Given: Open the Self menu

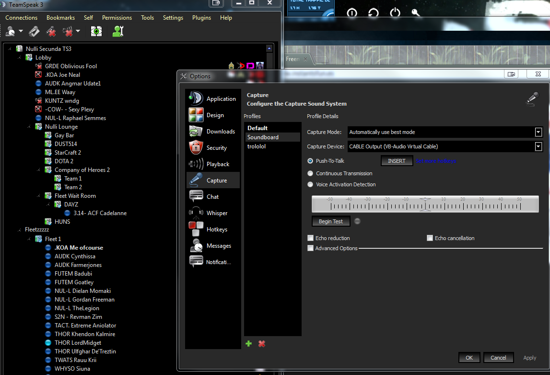Looking at the screenshot, I should pos(88,18).
